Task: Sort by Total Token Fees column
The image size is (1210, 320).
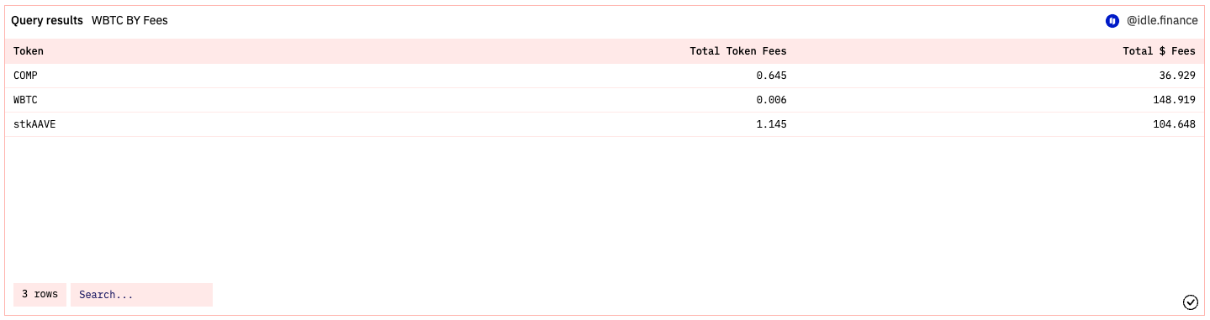Action: 738,51
